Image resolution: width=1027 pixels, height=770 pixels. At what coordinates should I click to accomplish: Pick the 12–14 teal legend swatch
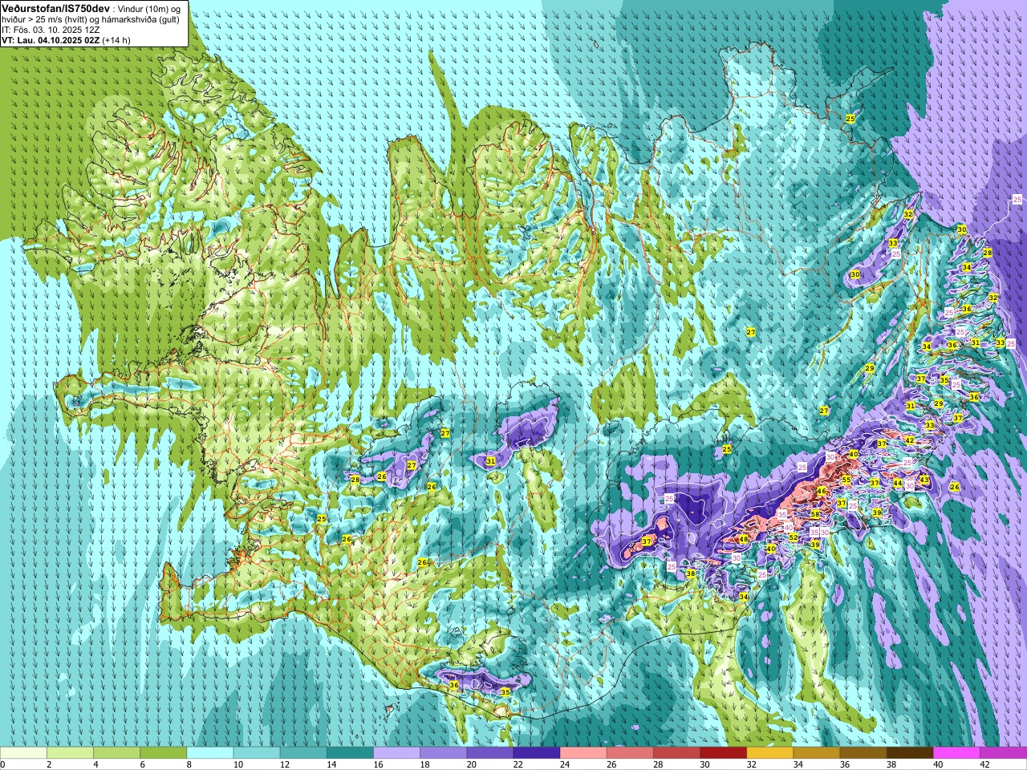(303, 753)
